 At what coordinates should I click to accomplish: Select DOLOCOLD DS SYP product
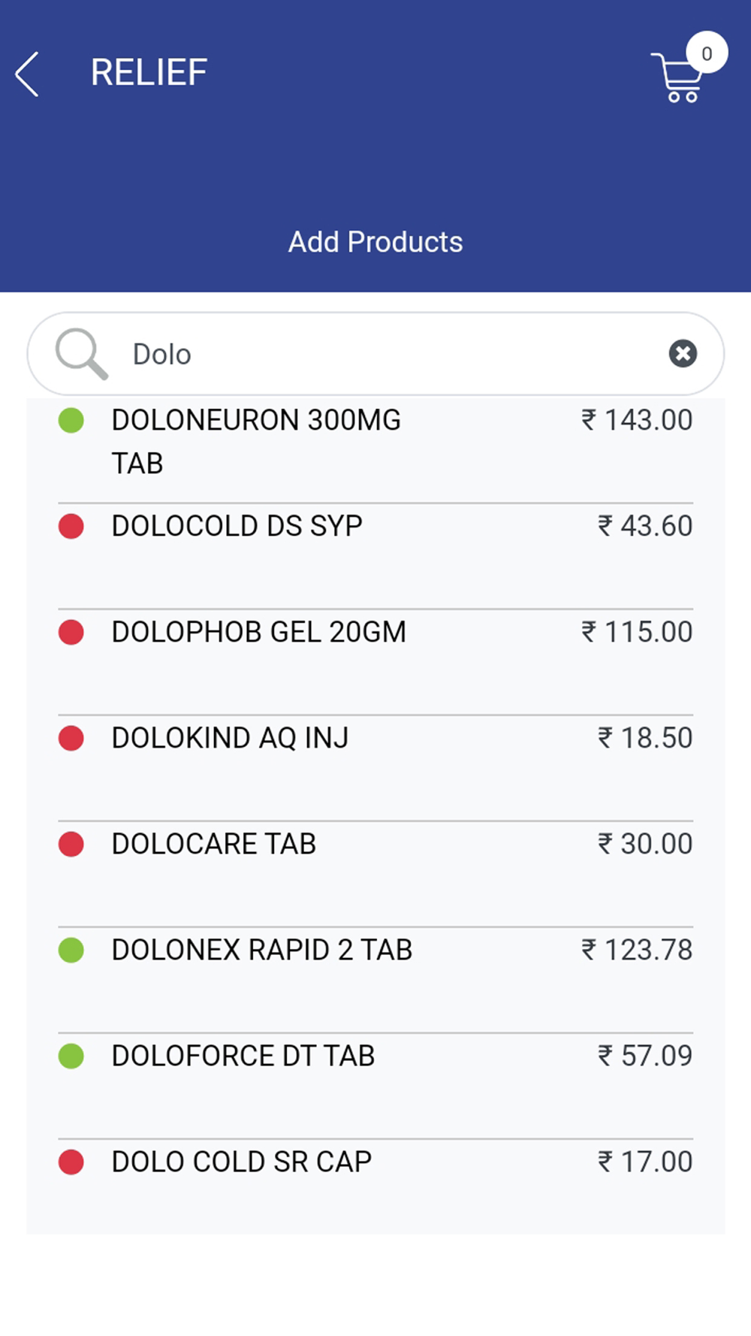237,526
